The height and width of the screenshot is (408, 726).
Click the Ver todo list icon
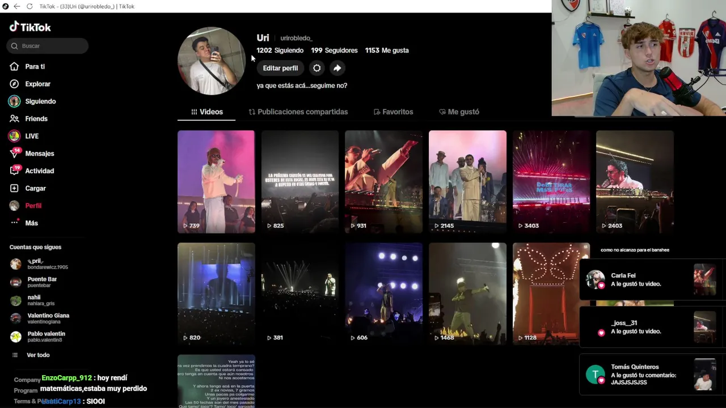tap(15, 355)
